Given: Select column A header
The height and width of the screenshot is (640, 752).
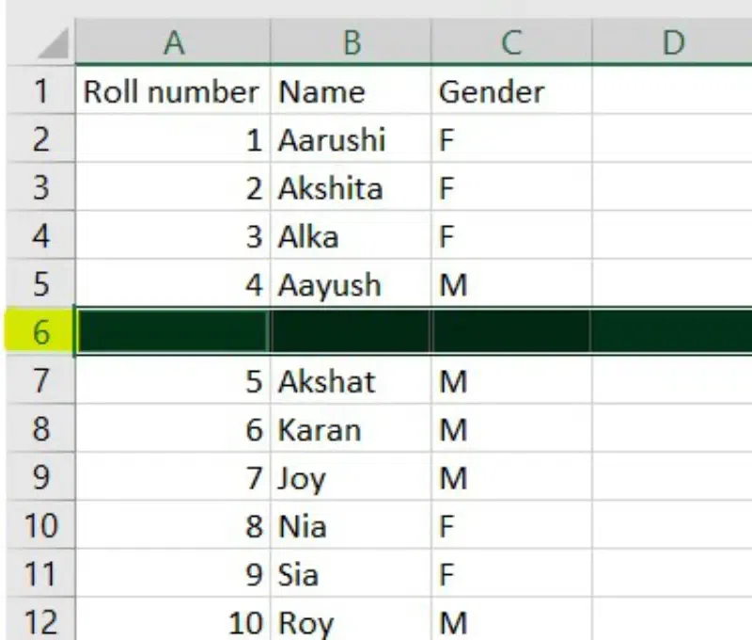Looking at the screenshot, I should pyautogui.click(x=173, y=42).
